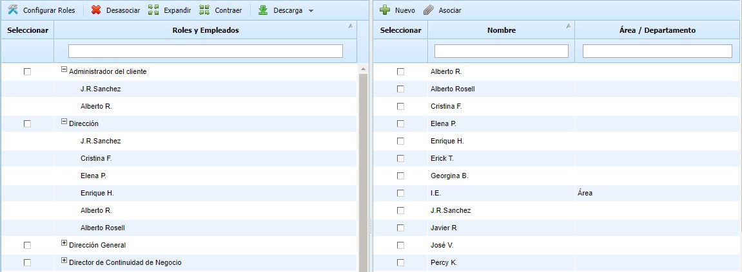Check the Administrador del cliente role checkbox
The image size is (742, 272).
(x=27, y=72)
